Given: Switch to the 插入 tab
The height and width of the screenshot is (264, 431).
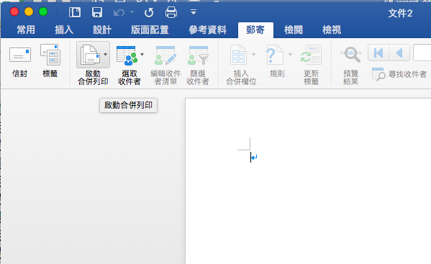Looking at the screenshot, I should coord(64,29).
